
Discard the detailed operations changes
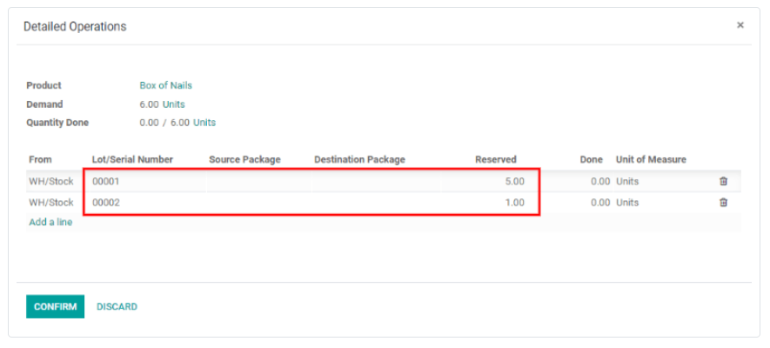point(117,306)
